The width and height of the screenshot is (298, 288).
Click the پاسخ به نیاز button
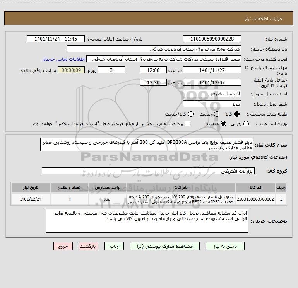coord(225,246)
